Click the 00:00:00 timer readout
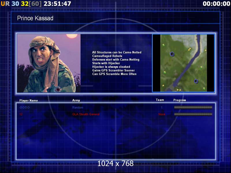231x173 pixels. (x=216, y=4)
